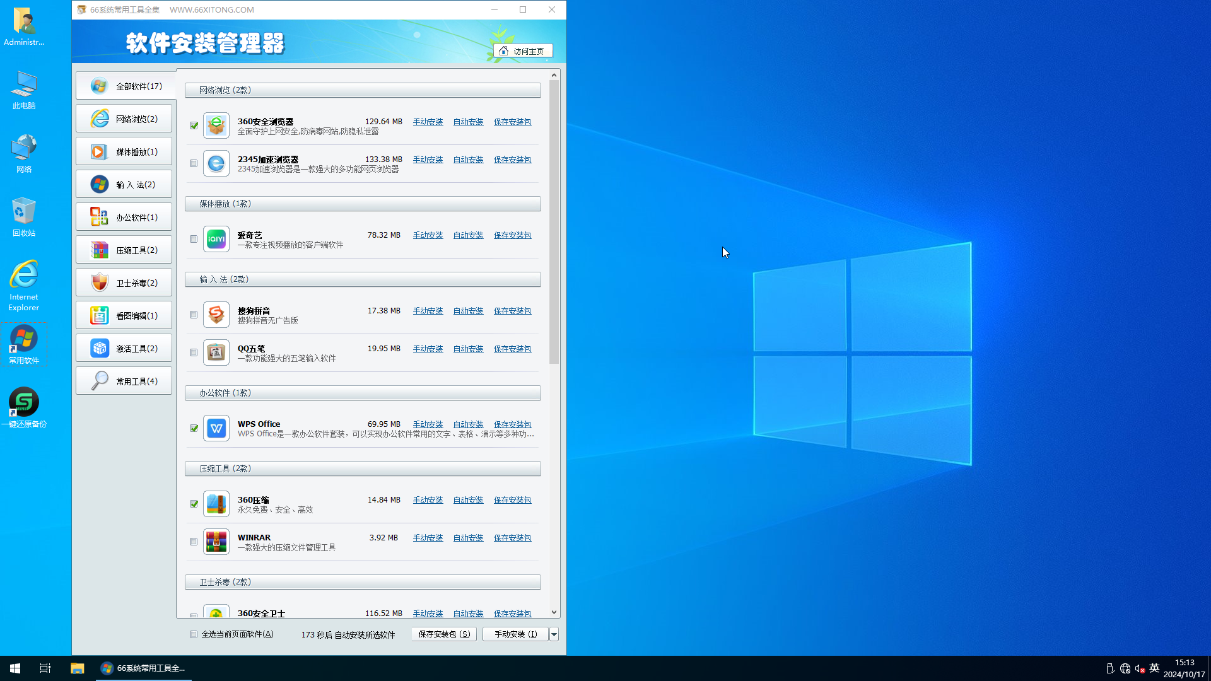Switch input language 英 indicator

pyautogui.click(x=1154, y=668)
